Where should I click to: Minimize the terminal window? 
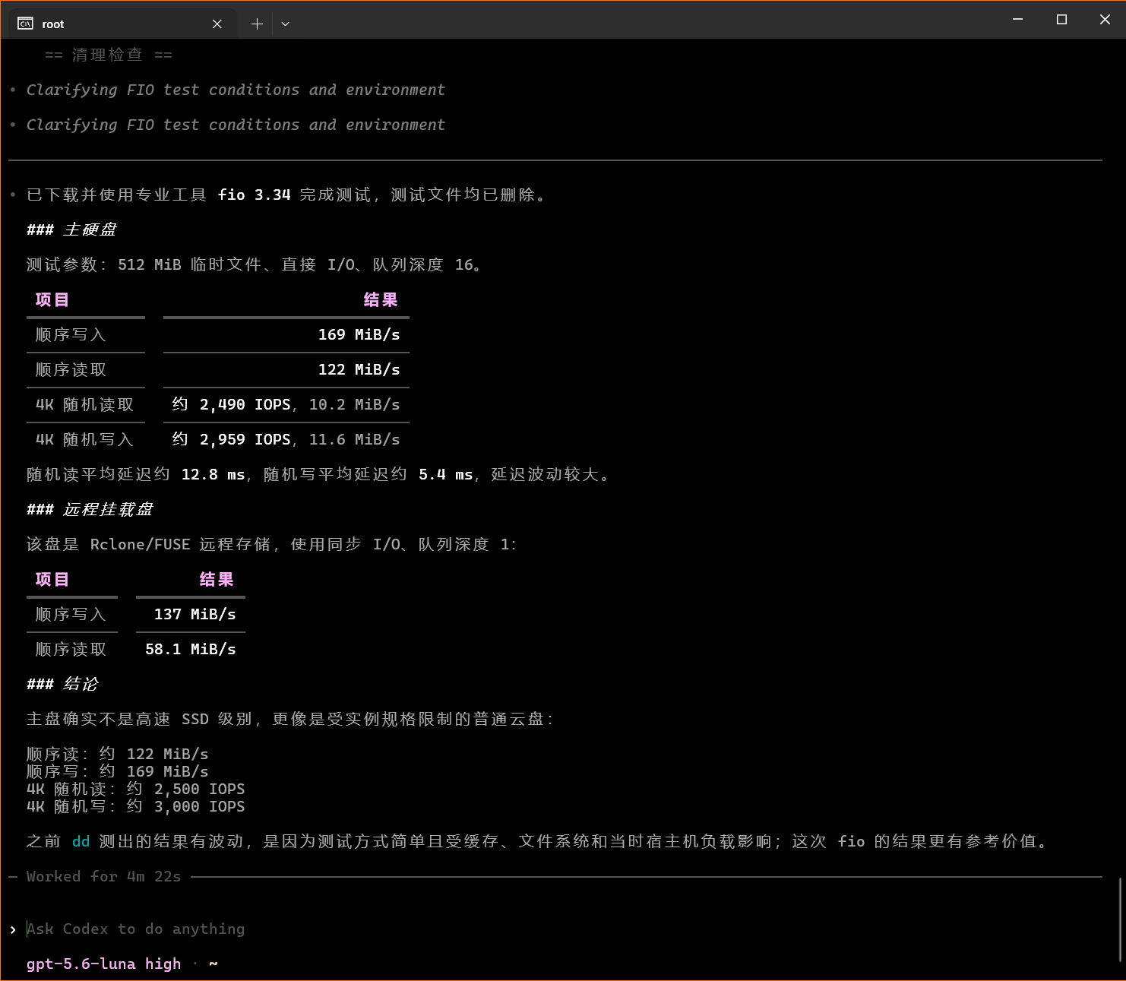click(x=1018, y=19)
